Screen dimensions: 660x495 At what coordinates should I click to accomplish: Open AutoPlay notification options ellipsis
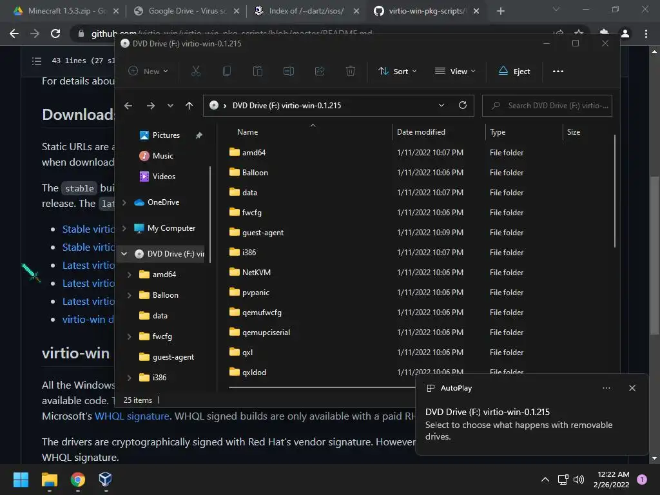coord(607,388)
